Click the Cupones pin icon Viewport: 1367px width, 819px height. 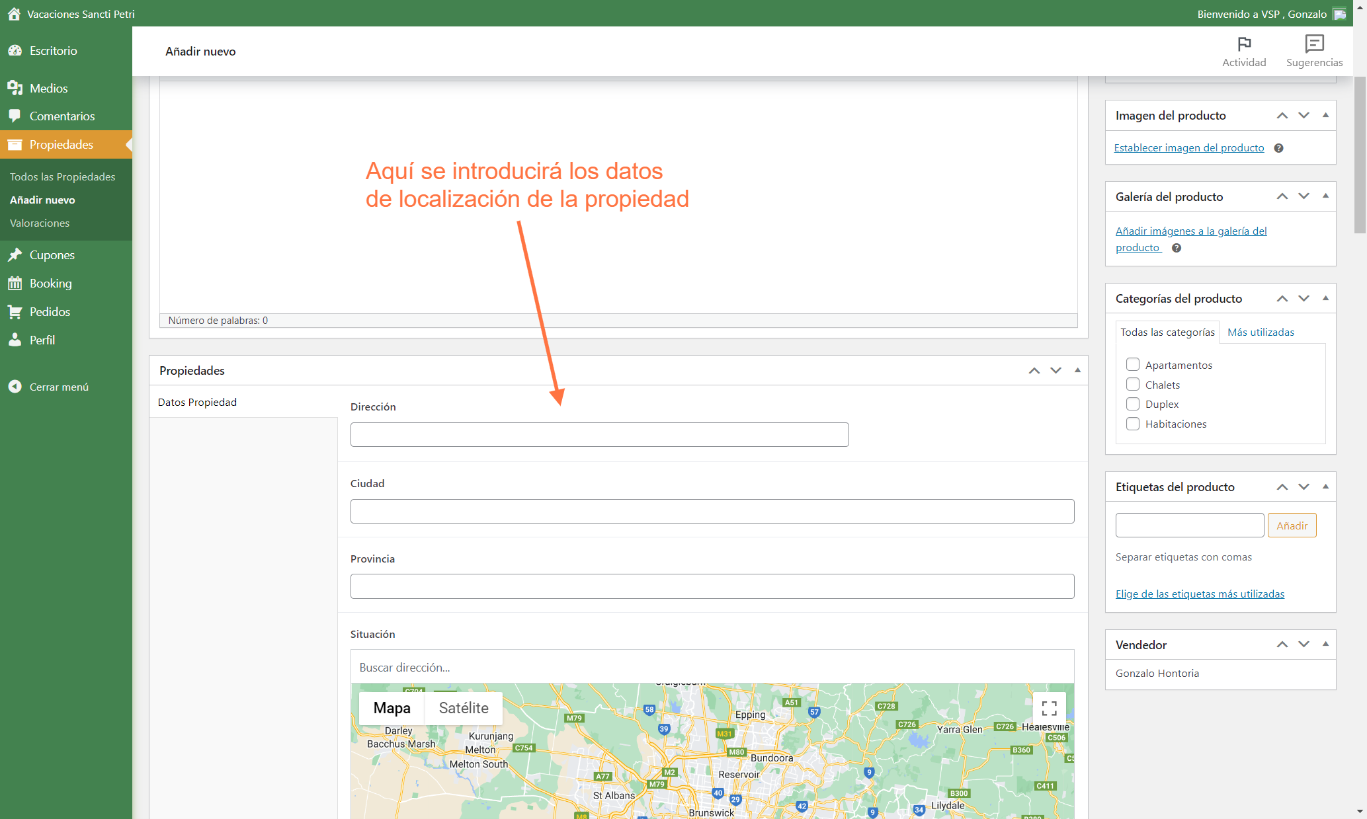tap(15, 254)
